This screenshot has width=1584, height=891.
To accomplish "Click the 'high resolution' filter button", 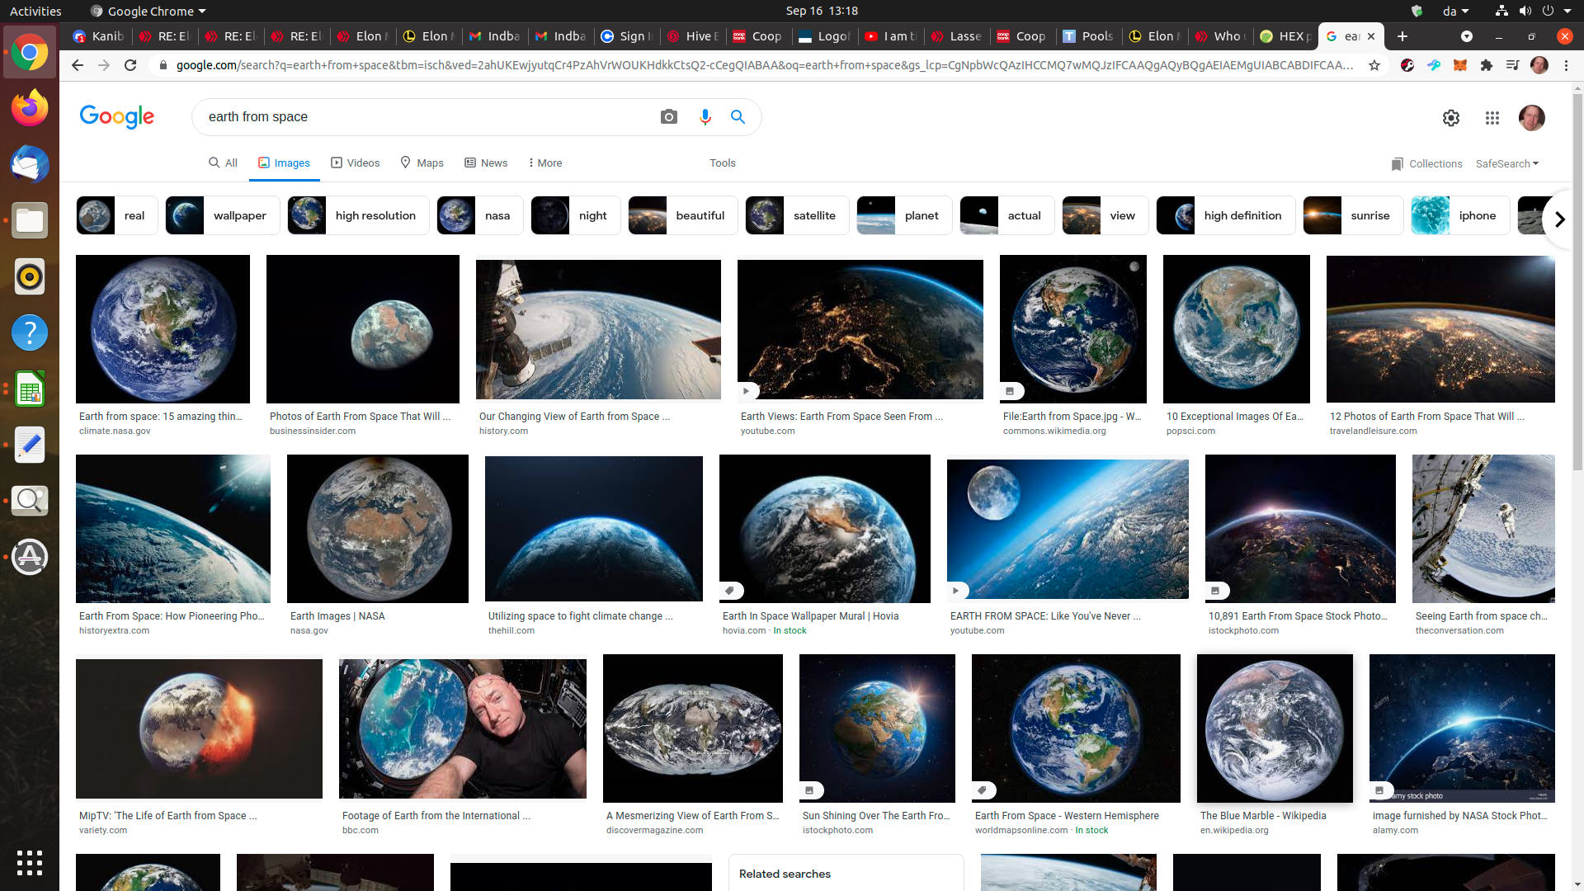I will (355, 214).
